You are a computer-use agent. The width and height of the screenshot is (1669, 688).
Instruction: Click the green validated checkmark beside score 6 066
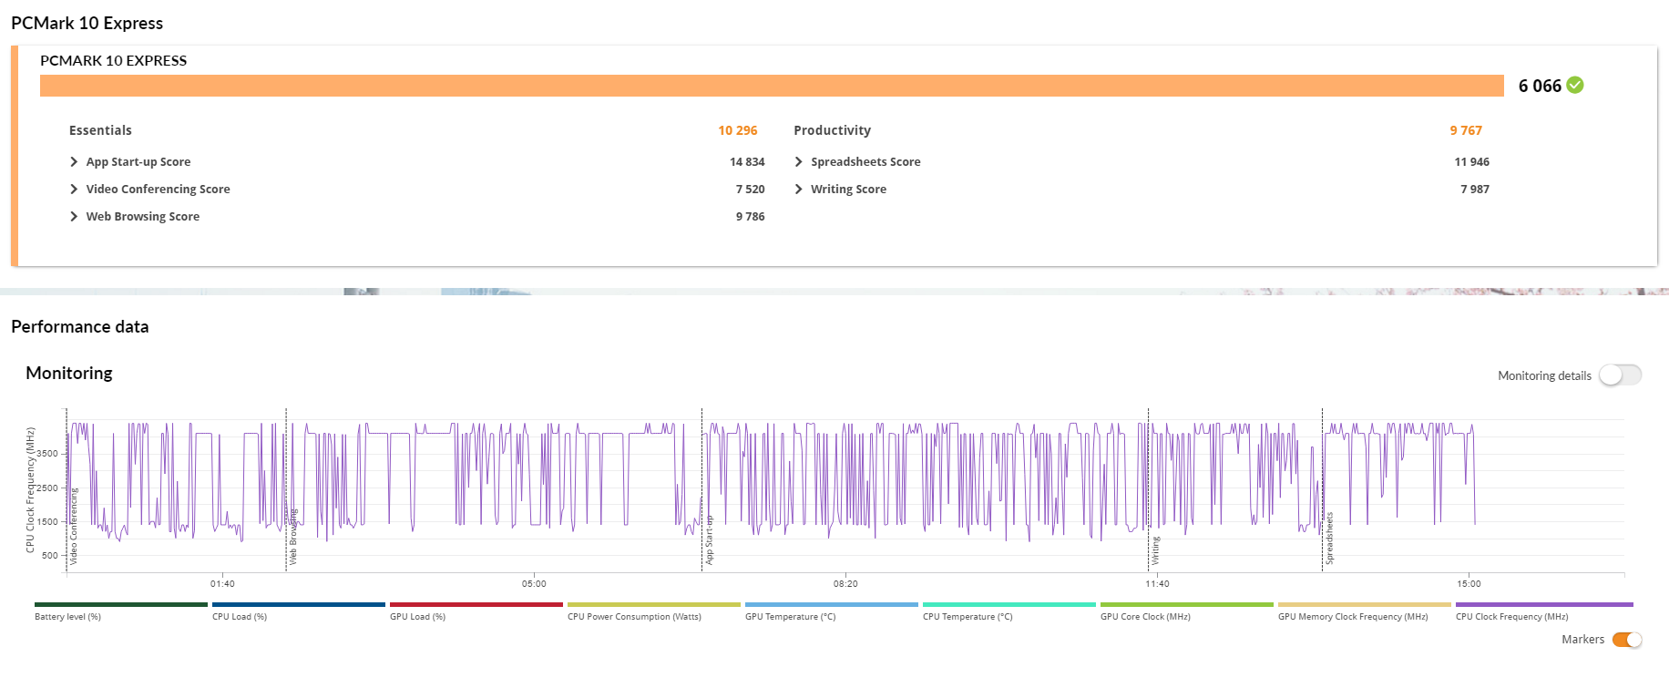click(1575, 86)
